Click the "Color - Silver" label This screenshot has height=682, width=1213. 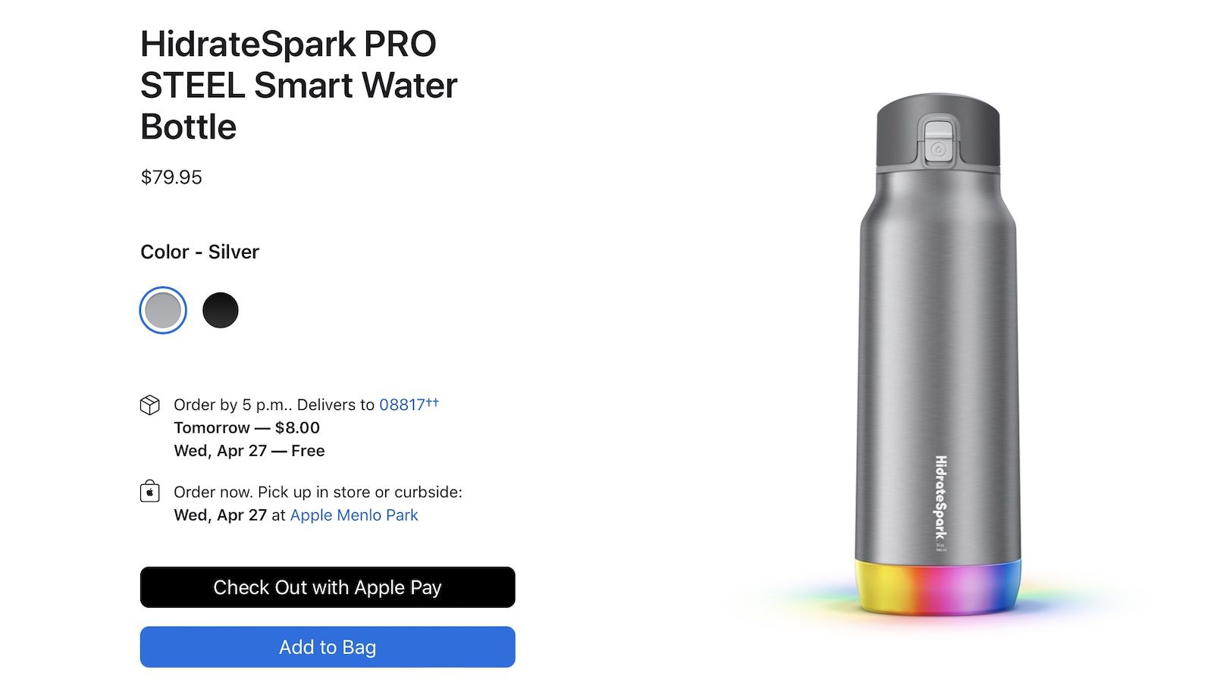199,252
